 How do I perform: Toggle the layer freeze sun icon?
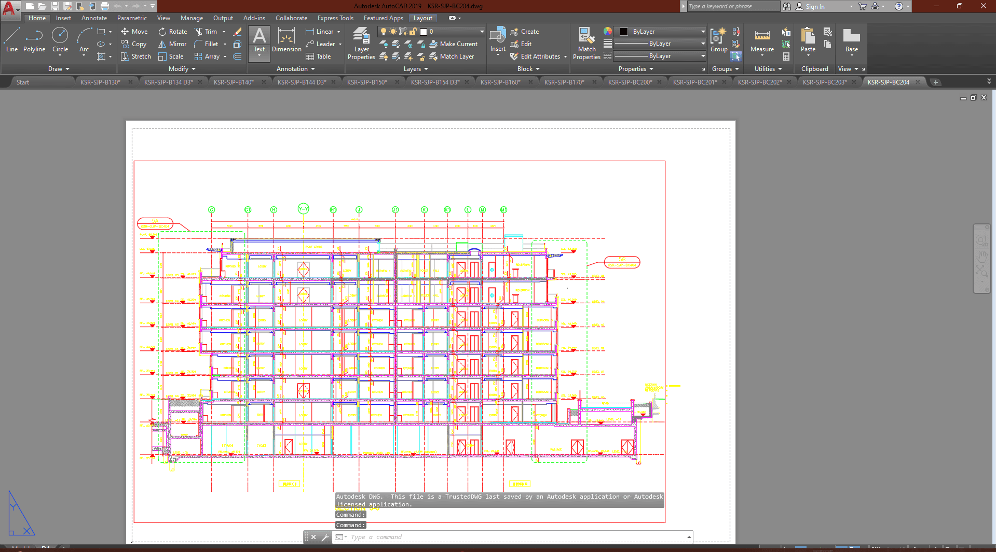tap(393, 32)
